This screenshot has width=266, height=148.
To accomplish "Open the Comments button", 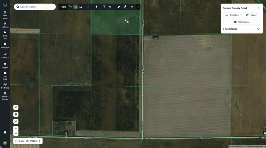I will [242, 22].
